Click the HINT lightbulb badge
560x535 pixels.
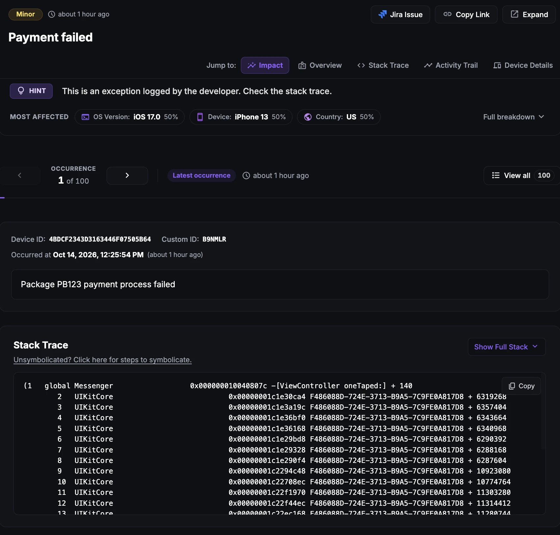[x=31, y=91]
